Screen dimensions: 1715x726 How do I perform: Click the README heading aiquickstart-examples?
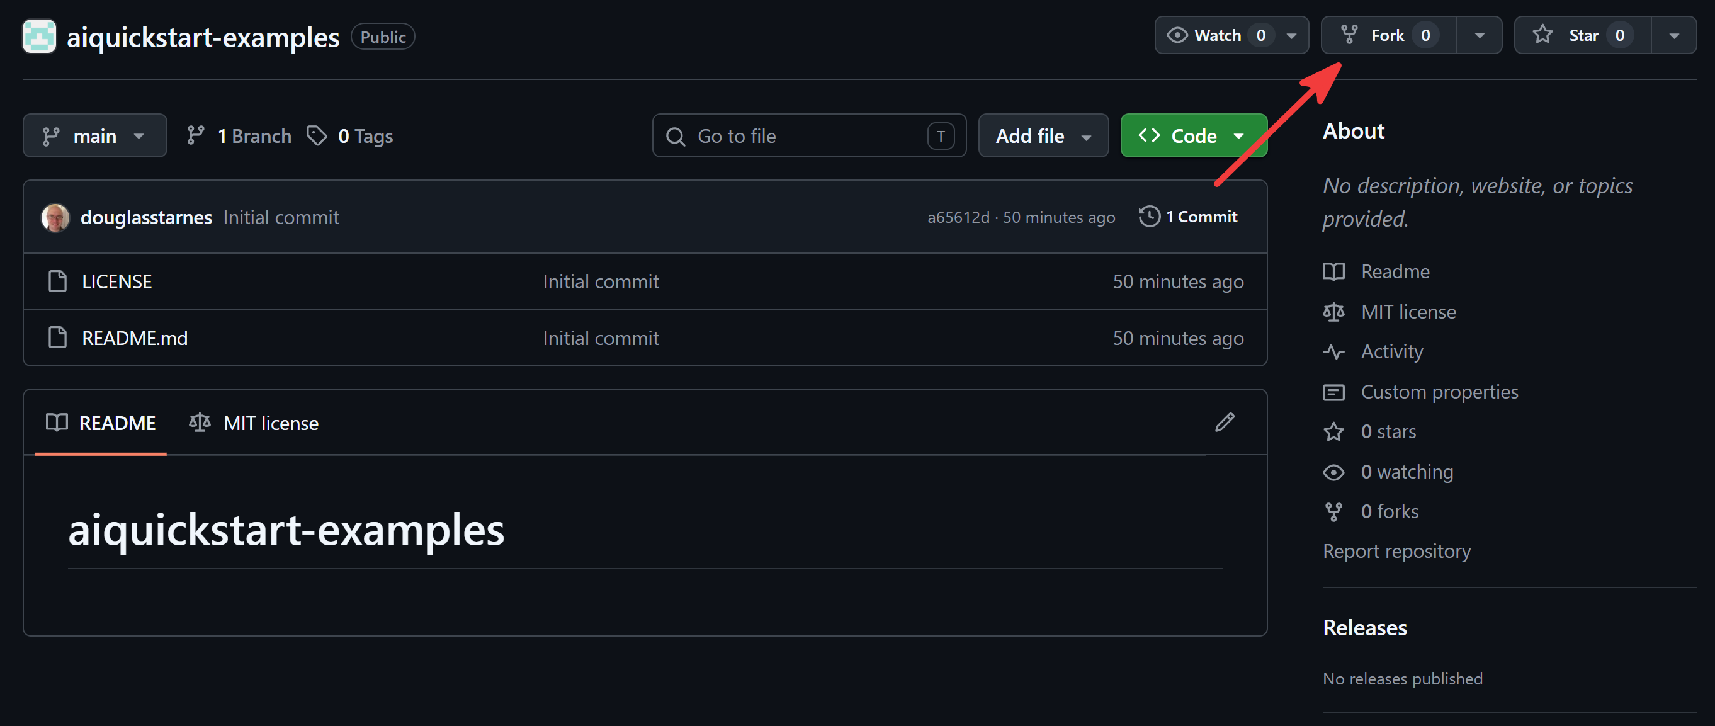point(286,530)
